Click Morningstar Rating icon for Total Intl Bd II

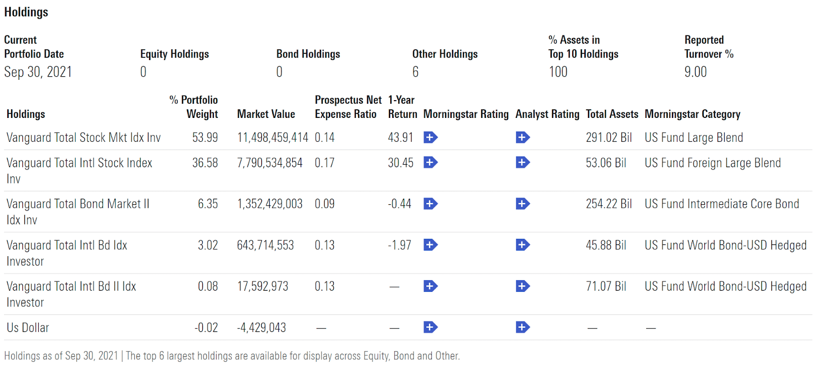coord(430,286)
